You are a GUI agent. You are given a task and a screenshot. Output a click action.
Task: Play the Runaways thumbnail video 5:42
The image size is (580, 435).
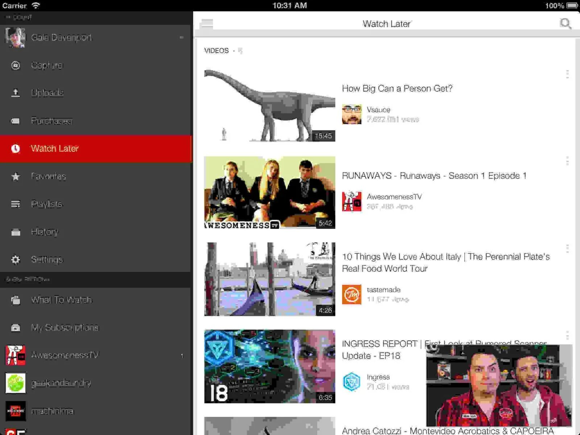tap(270, 192)
